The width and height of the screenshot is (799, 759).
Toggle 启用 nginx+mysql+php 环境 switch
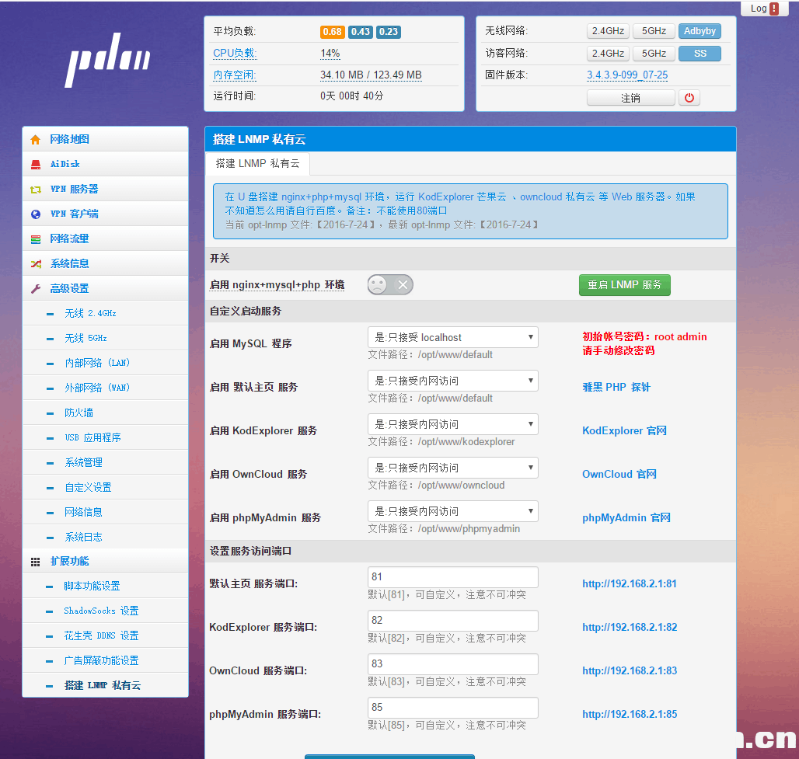[390, 285]
